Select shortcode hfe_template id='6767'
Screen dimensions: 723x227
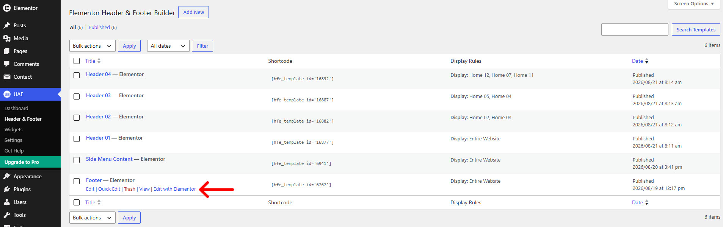coord(301,185)
